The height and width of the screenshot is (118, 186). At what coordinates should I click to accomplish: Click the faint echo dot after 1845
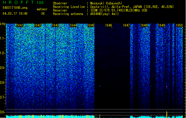[x=100, y=86]
